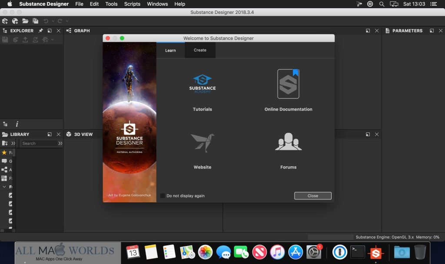The image size is (445, 264).
Task: Click the 3D View panel cube icon
Action: (69, 134)
